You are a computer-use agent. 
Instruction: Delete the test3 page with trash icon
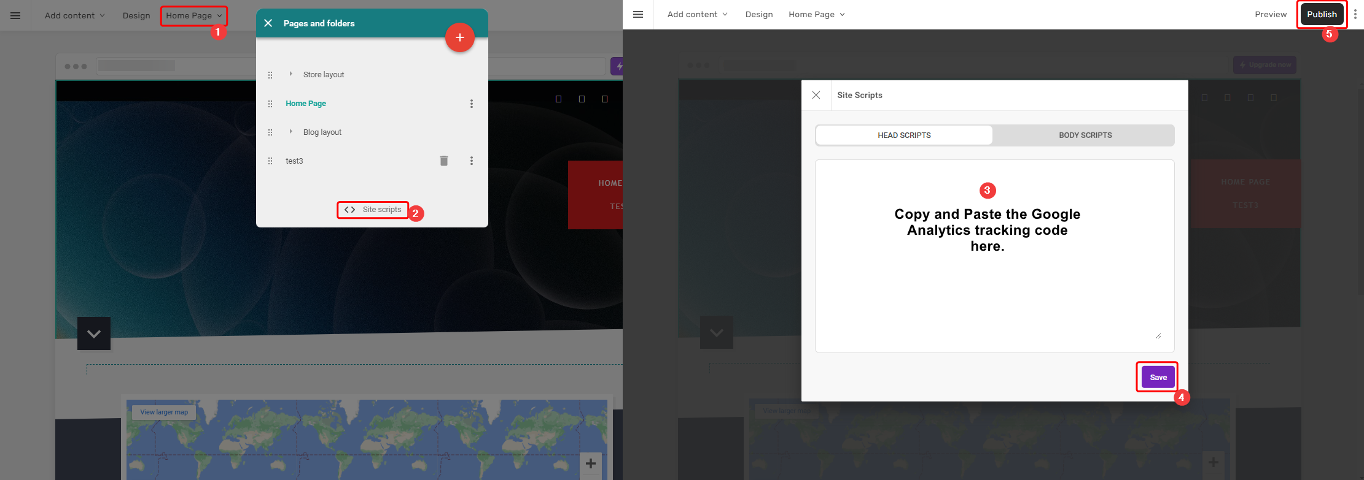tap(444, 161)
